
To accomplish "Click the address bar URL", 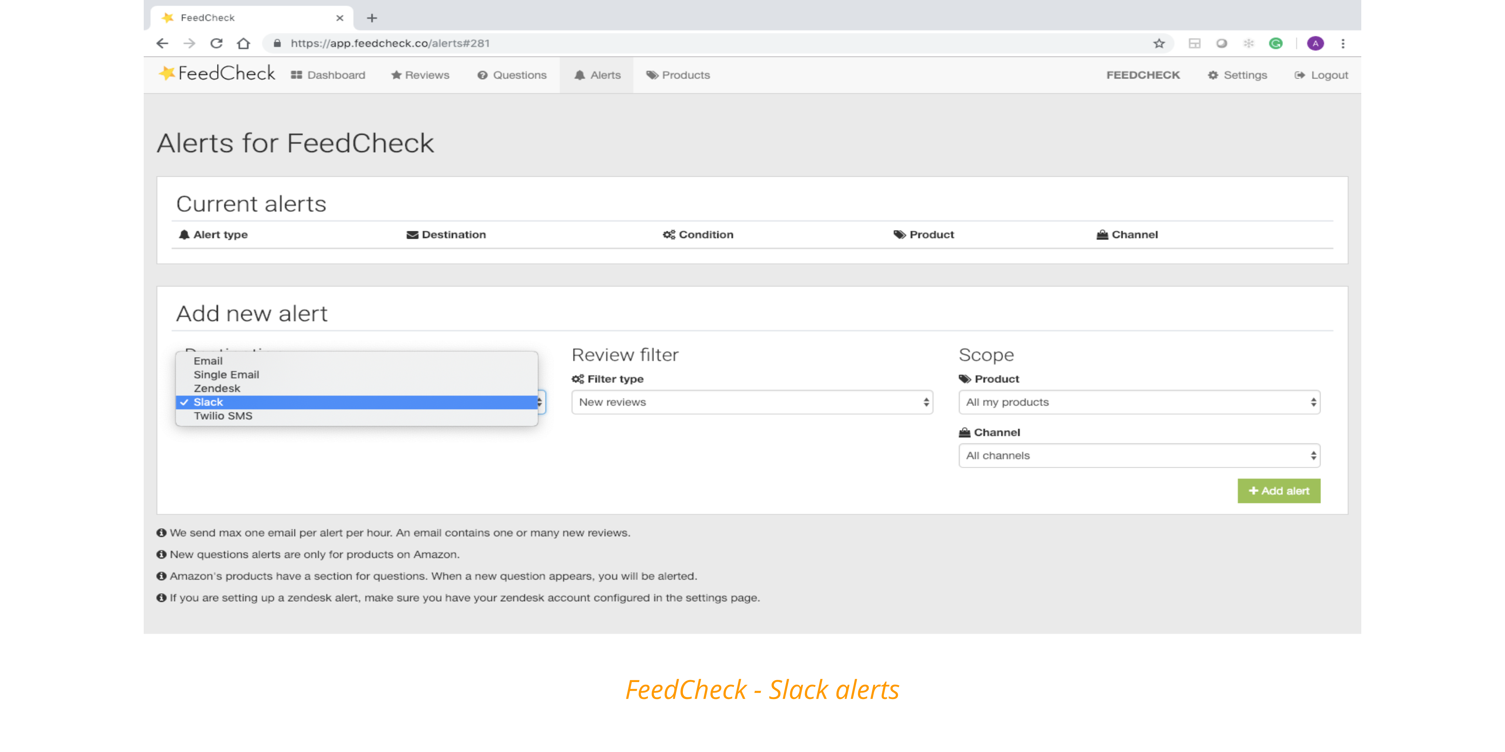I will click(390, 43).
